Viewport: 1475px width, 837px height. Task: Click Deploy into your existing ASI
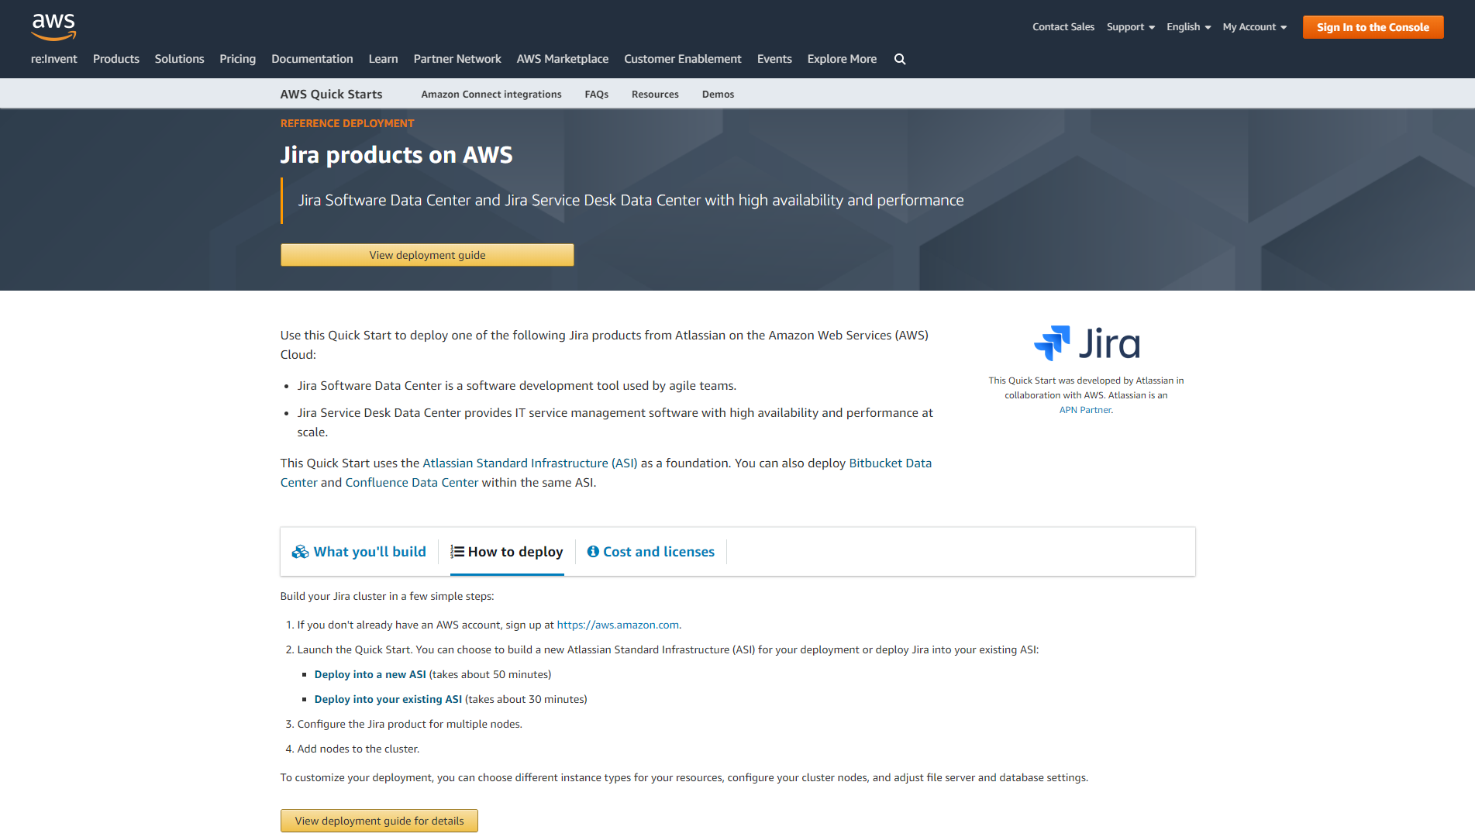pos(388,700)
